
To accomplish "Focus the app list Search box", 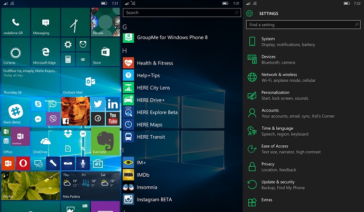I will point(182,13).
